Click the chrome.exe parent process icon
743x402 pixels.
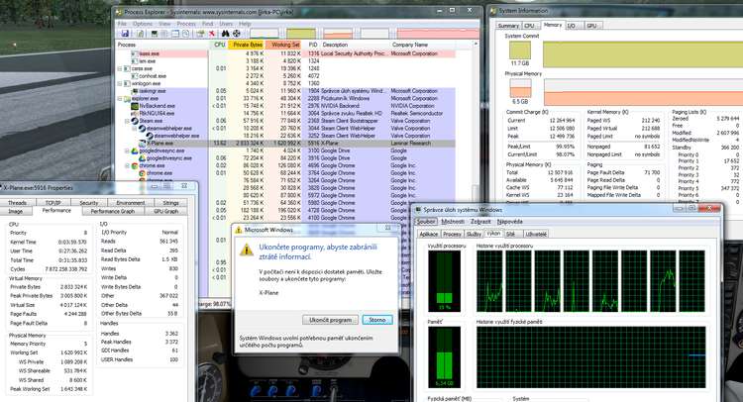click(x=135, y=165)
